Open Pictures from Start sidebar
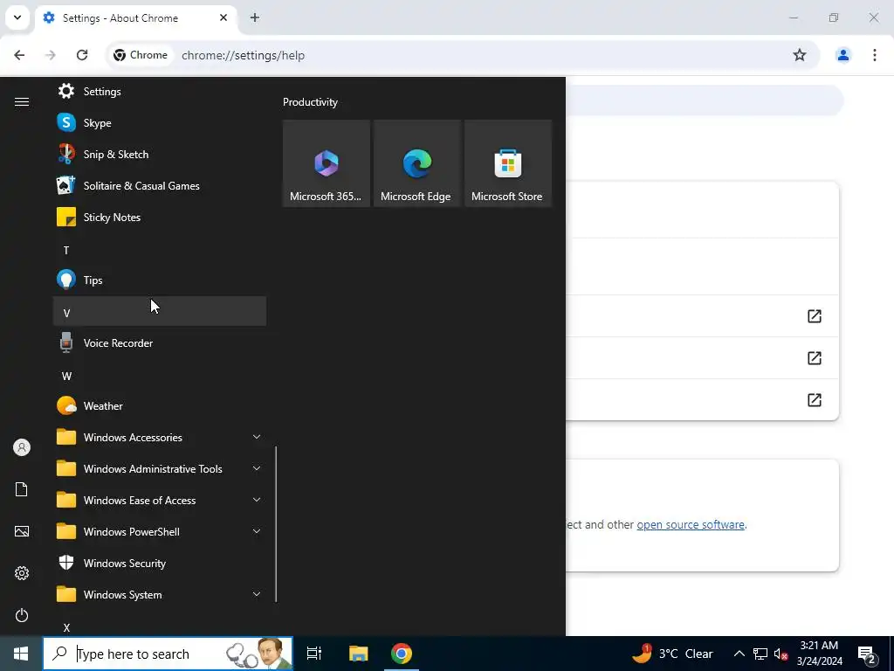This screenshot has height=671, width=894. click(x=22, y=531)
